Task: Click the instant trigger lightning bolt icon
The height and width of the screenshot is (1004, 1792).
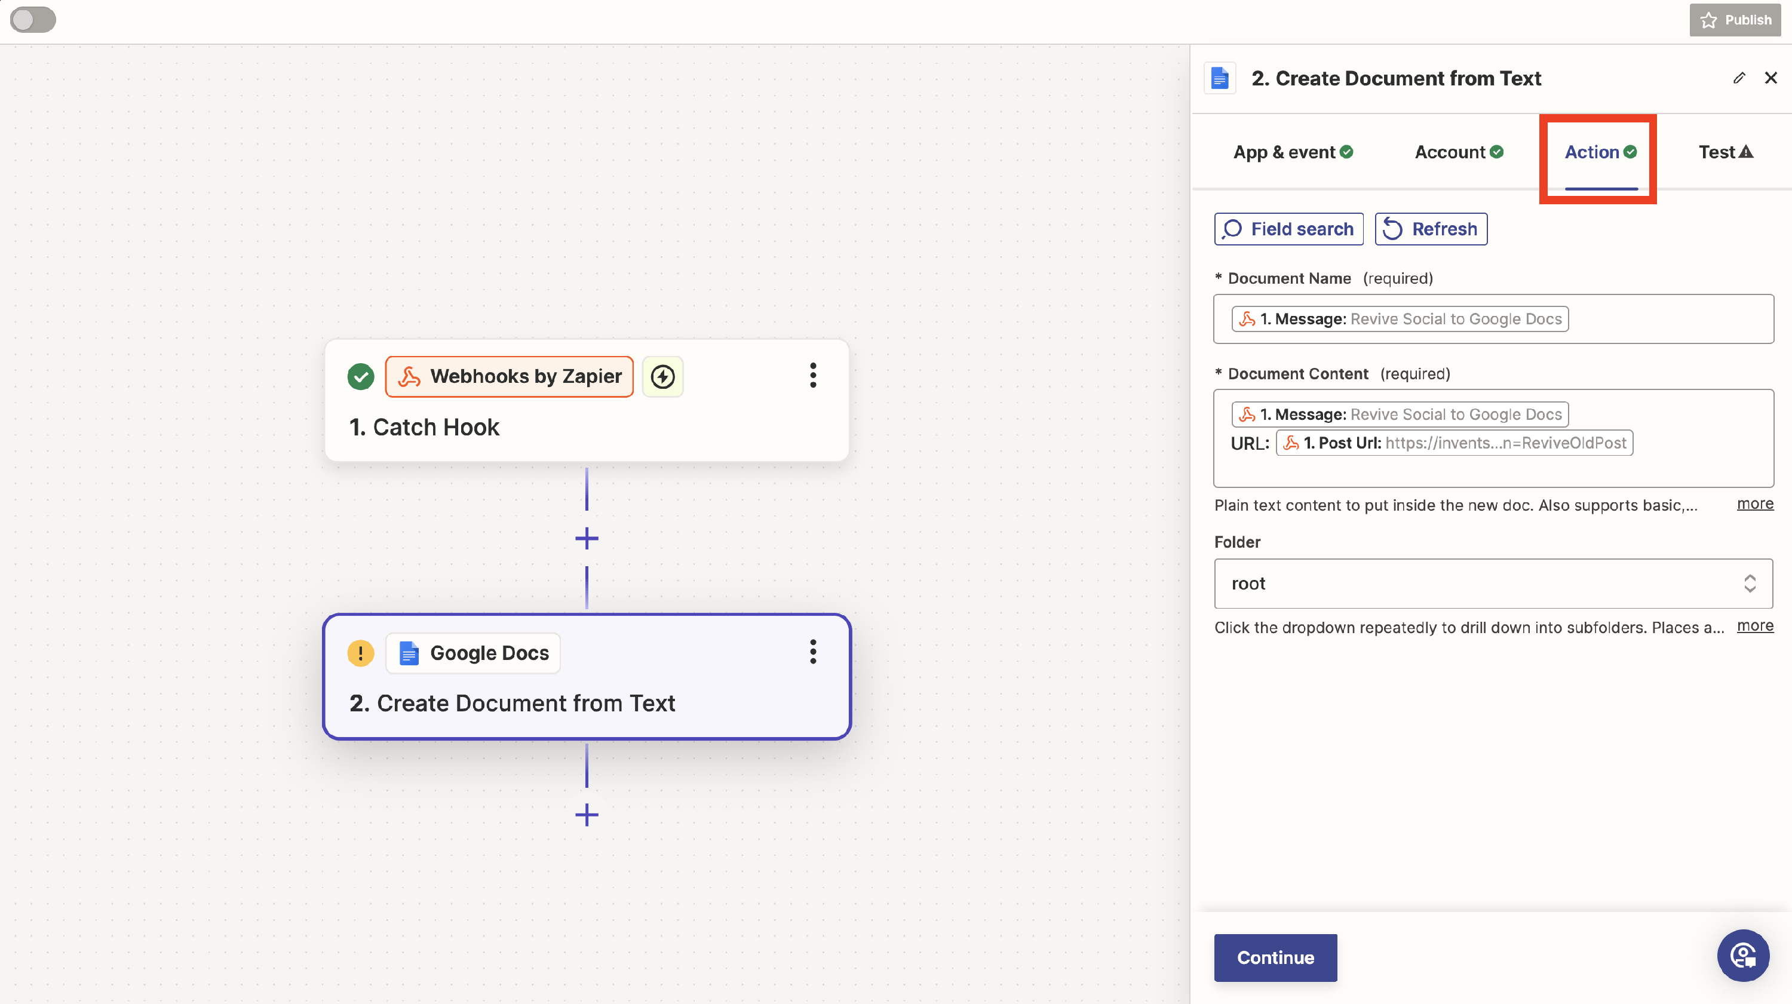Action: click(662, 376)
